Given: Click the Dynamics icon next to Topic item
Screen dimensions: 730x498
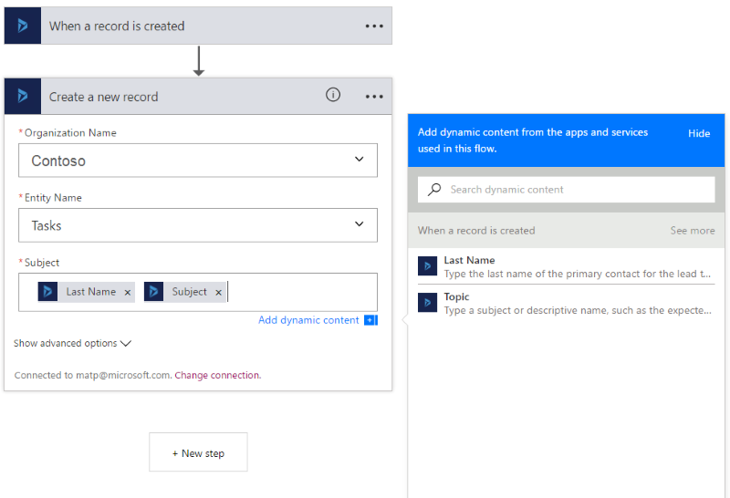Looking at the screenshot, I should tap(428, 303).
